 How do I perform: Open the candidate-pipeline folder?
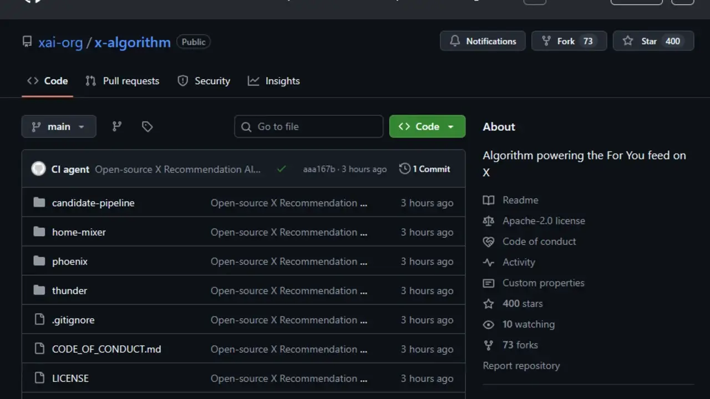[93, 203]
